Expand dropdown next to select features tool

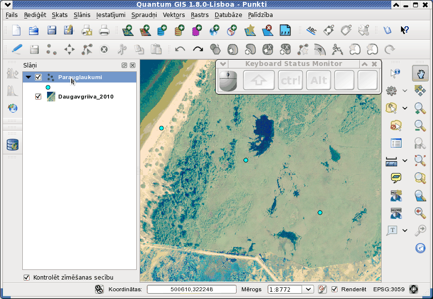(405, 108)
